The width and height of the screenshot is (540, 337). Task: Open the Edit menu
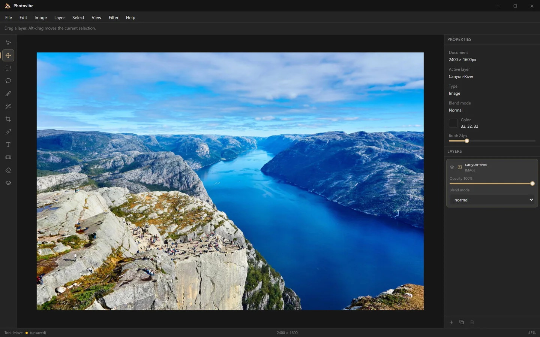[x=23, y=18]
